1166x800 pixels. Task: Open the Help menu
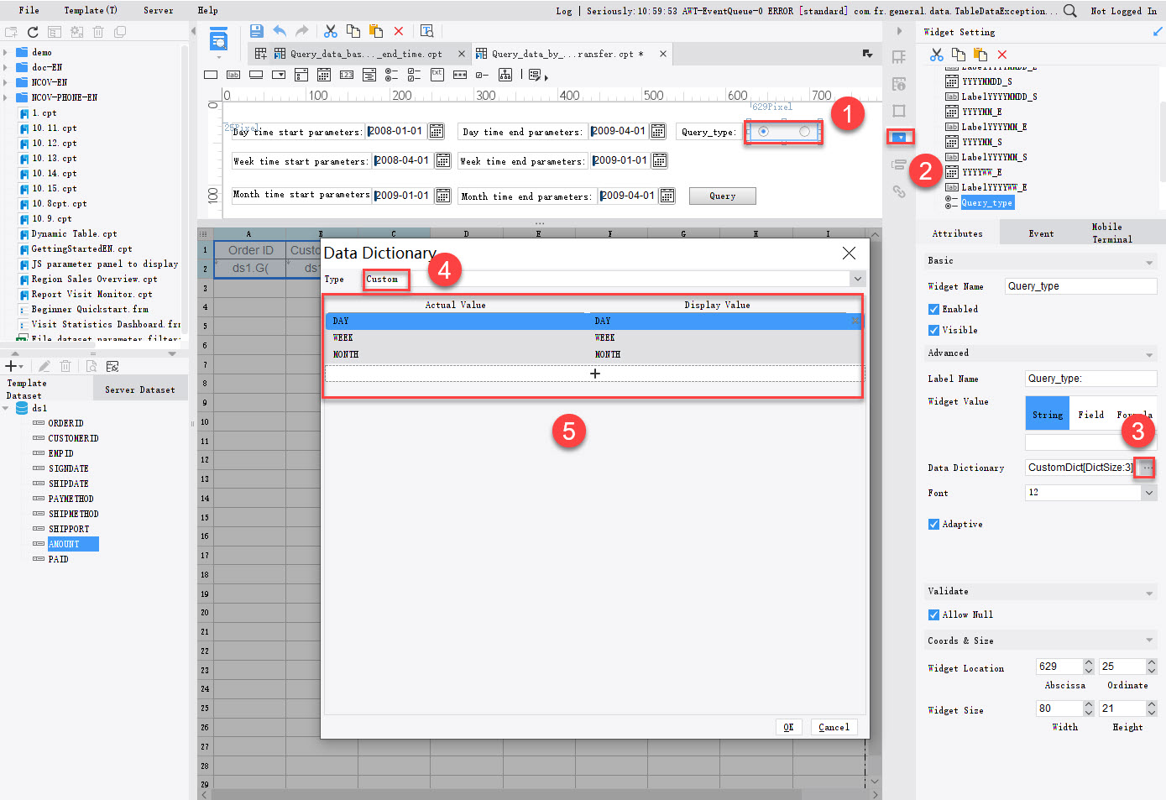(x=208, y=10)
